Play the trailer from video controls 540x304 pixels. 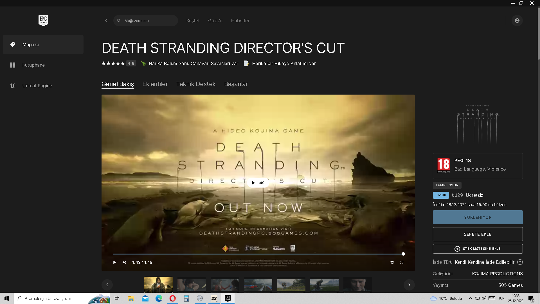pyautogui.click(x=114, y=262)
